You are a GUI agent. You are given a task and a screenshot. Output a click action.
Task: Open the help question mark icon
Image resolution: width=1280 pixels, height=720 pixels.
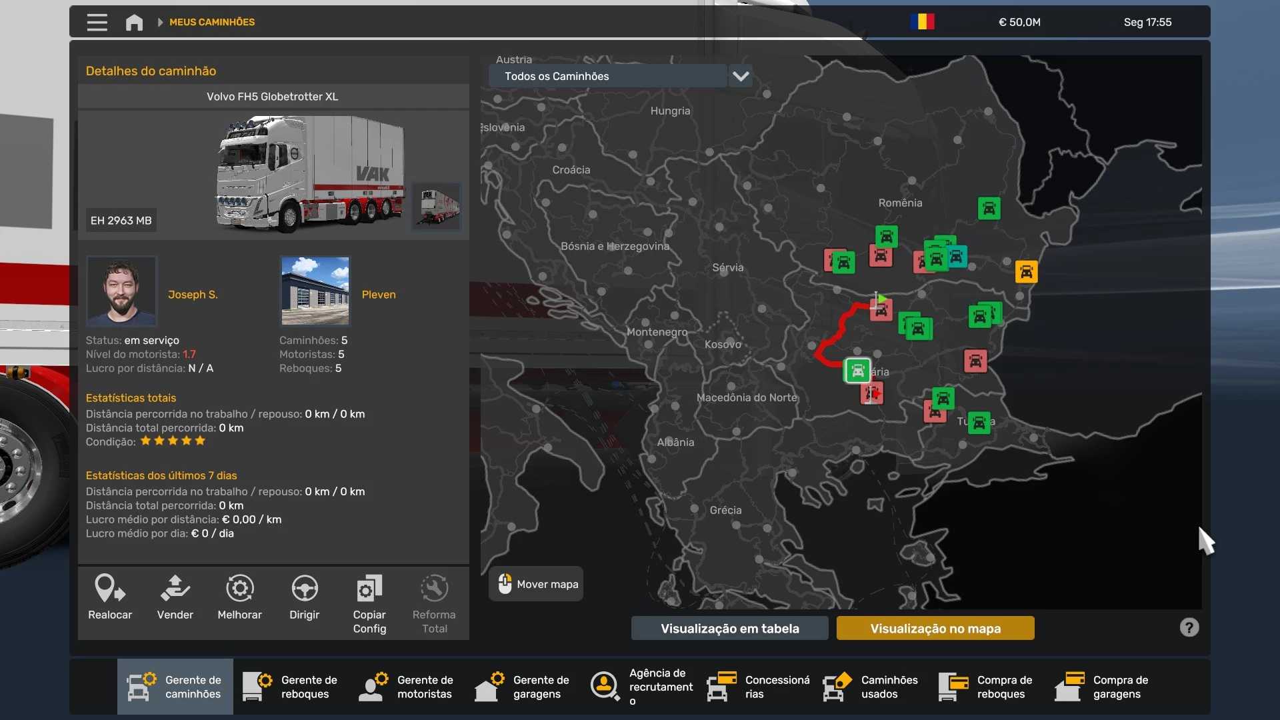[1189, 627]
